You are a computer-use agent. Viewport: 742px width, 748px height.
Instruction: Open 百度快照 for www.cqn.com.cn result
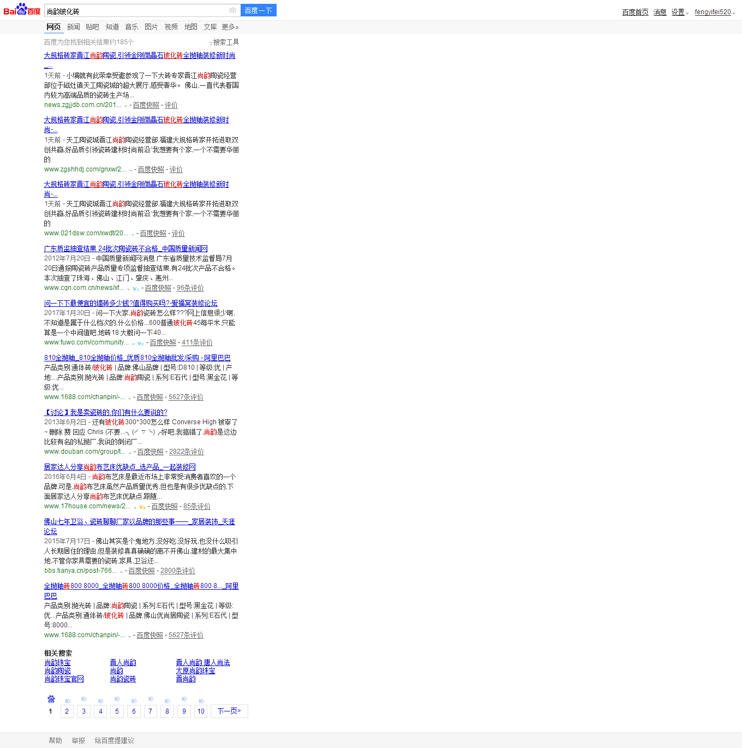point(158,288)
